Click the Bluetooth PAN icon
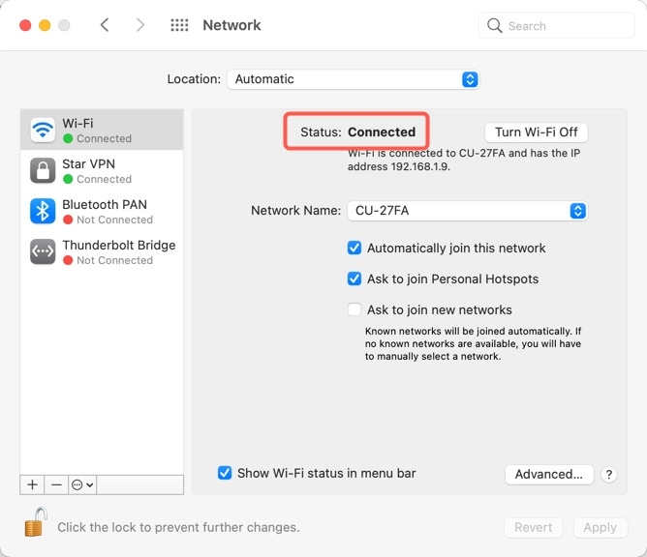This screenshot has width=647, height=557. click(x=43, y=211)
